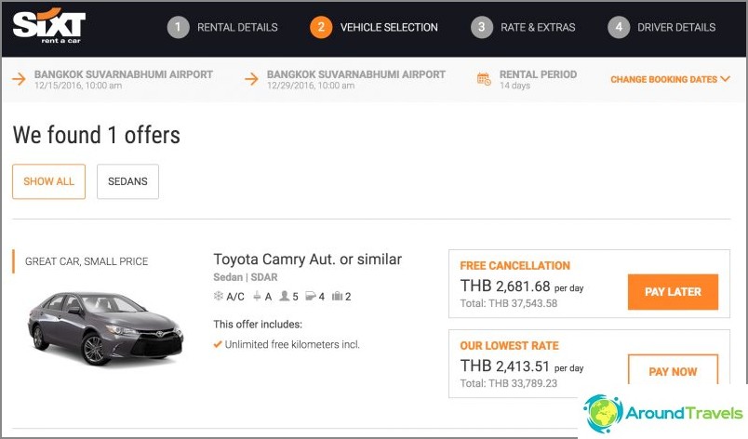This screenshot has width=748, height=439.
Task: Filter offers by Sedans
Action: coord(127,181)
